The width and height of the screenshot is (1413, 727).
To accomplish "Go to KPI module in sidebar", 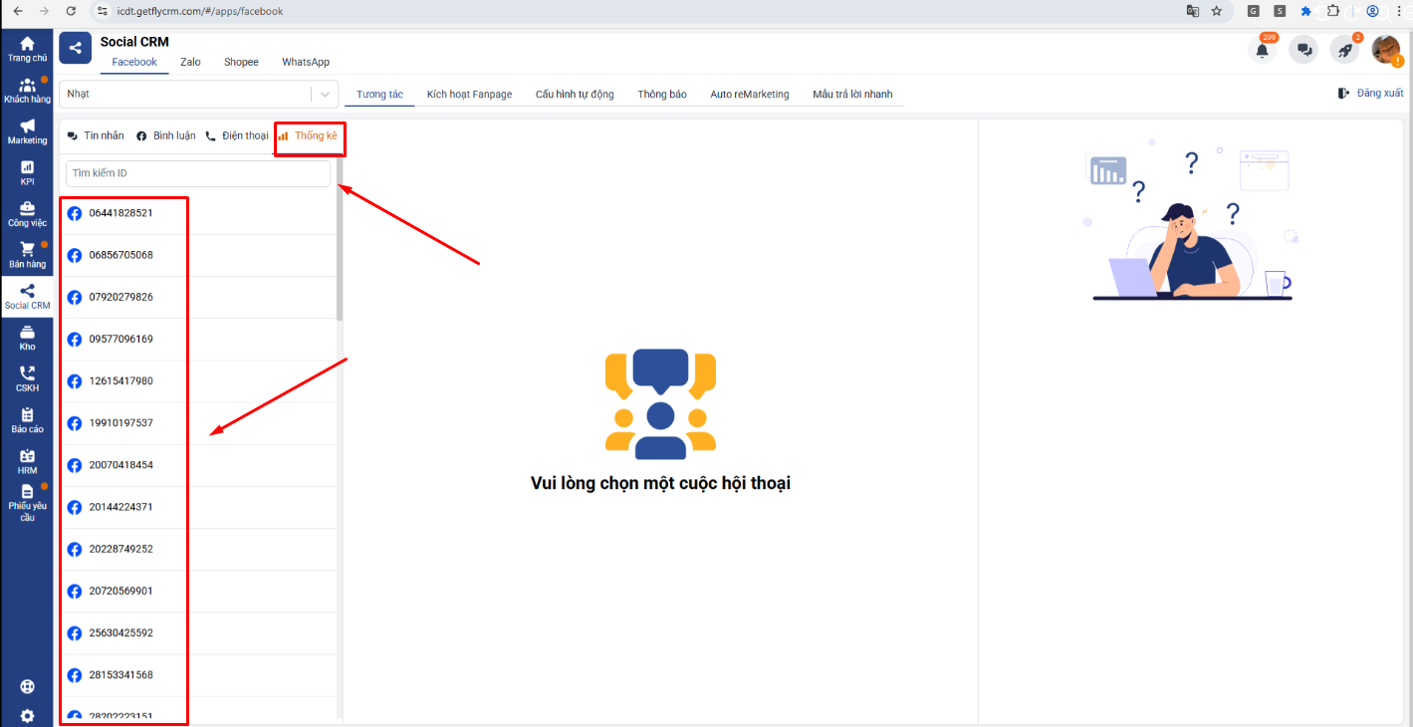I will coord(27,172).
